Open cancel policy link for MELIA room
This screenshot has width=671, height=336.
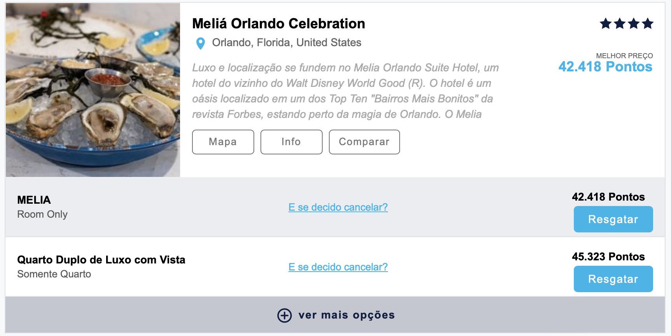(x=338, y=207)
